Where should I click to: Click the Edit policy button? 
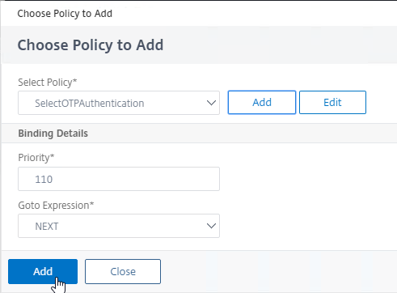pos(332,103)
